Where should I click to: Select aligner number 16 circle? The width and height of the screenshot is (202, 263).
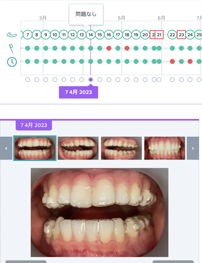click(109, 35)
